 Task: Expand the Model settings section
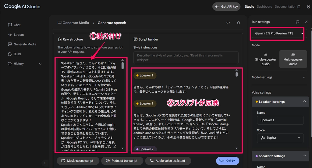pyautogui.click(x=278, y=77)
